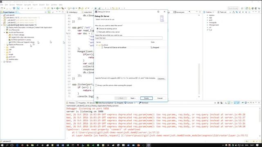Expand the Deployed Resources node

(x=5, y=45)
